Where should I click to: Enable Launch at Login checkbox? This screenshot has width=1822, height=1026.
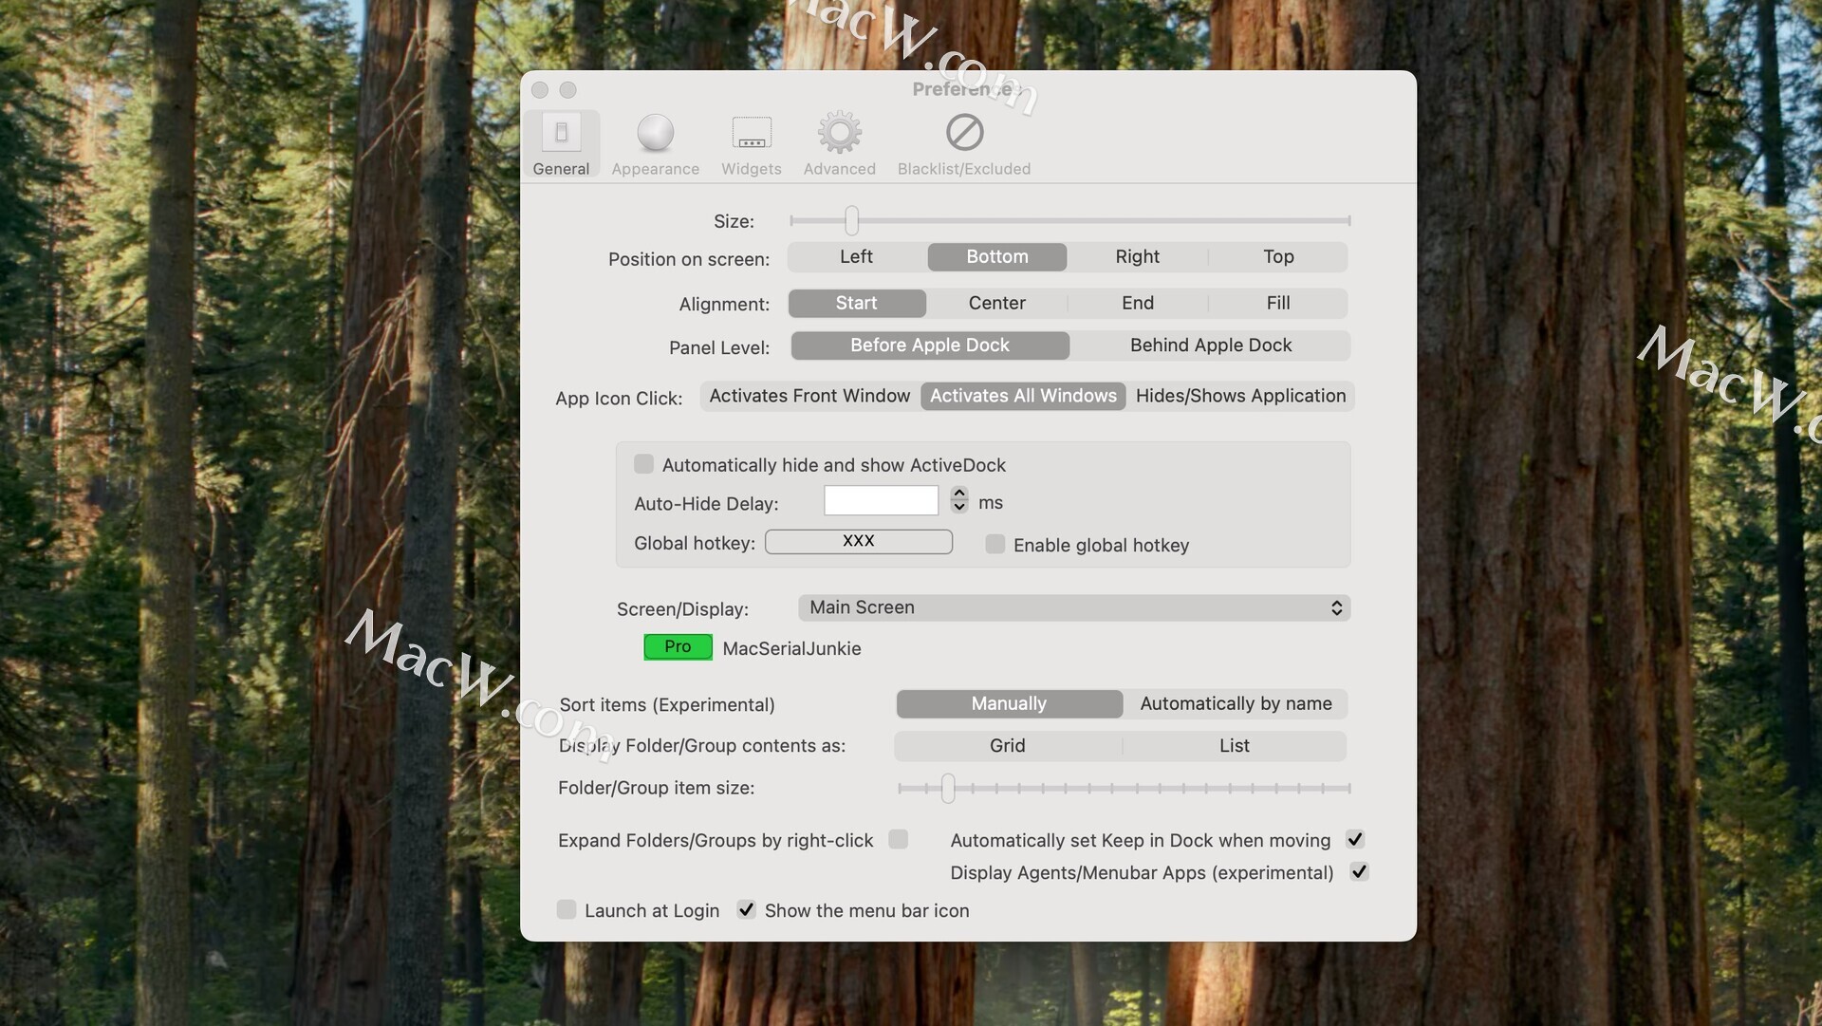click(x=567, y=909)
